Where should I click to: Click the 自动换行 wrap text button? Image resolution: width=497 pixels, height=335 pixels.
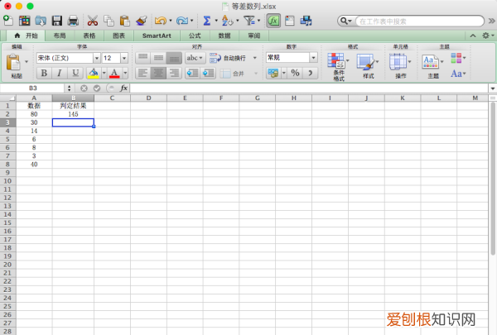(x=228, y=58)
